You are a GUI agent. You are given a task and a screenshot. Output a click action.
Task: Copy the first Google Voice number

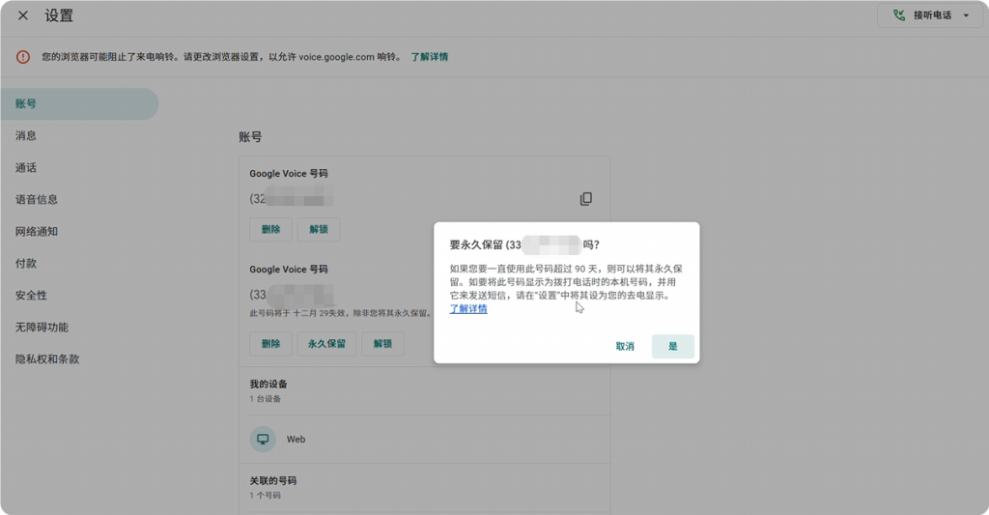pos(585,199)
